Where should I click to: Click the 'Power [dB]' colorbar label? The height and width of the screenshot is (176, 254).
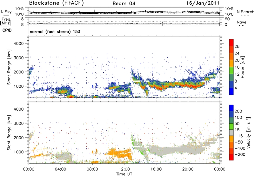pyautogui.click(x=243, y=67)
